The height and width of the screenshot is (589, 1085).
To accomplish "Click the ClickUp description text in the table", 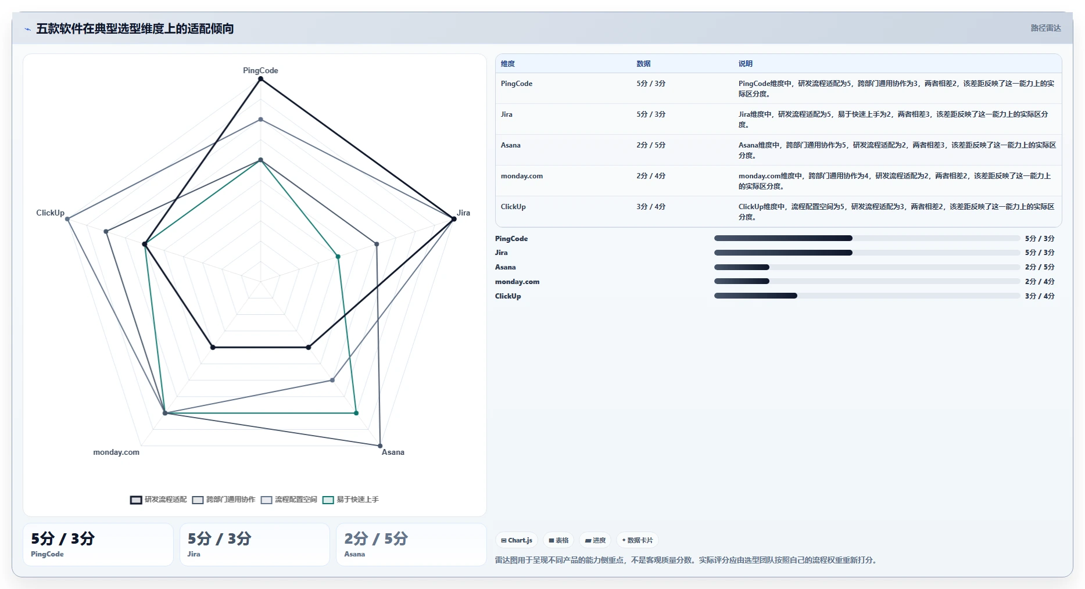I will point(897,212).
